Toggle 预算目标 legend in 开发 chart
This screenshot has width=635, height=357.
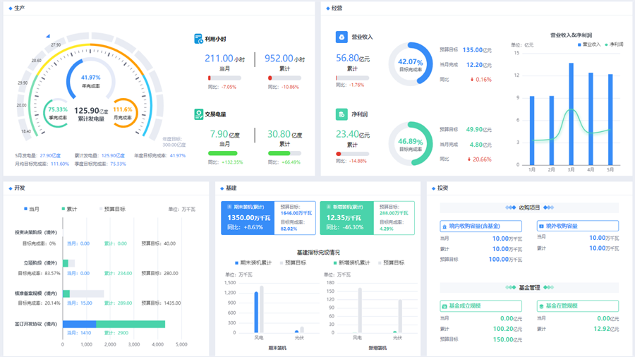[111, 209]
